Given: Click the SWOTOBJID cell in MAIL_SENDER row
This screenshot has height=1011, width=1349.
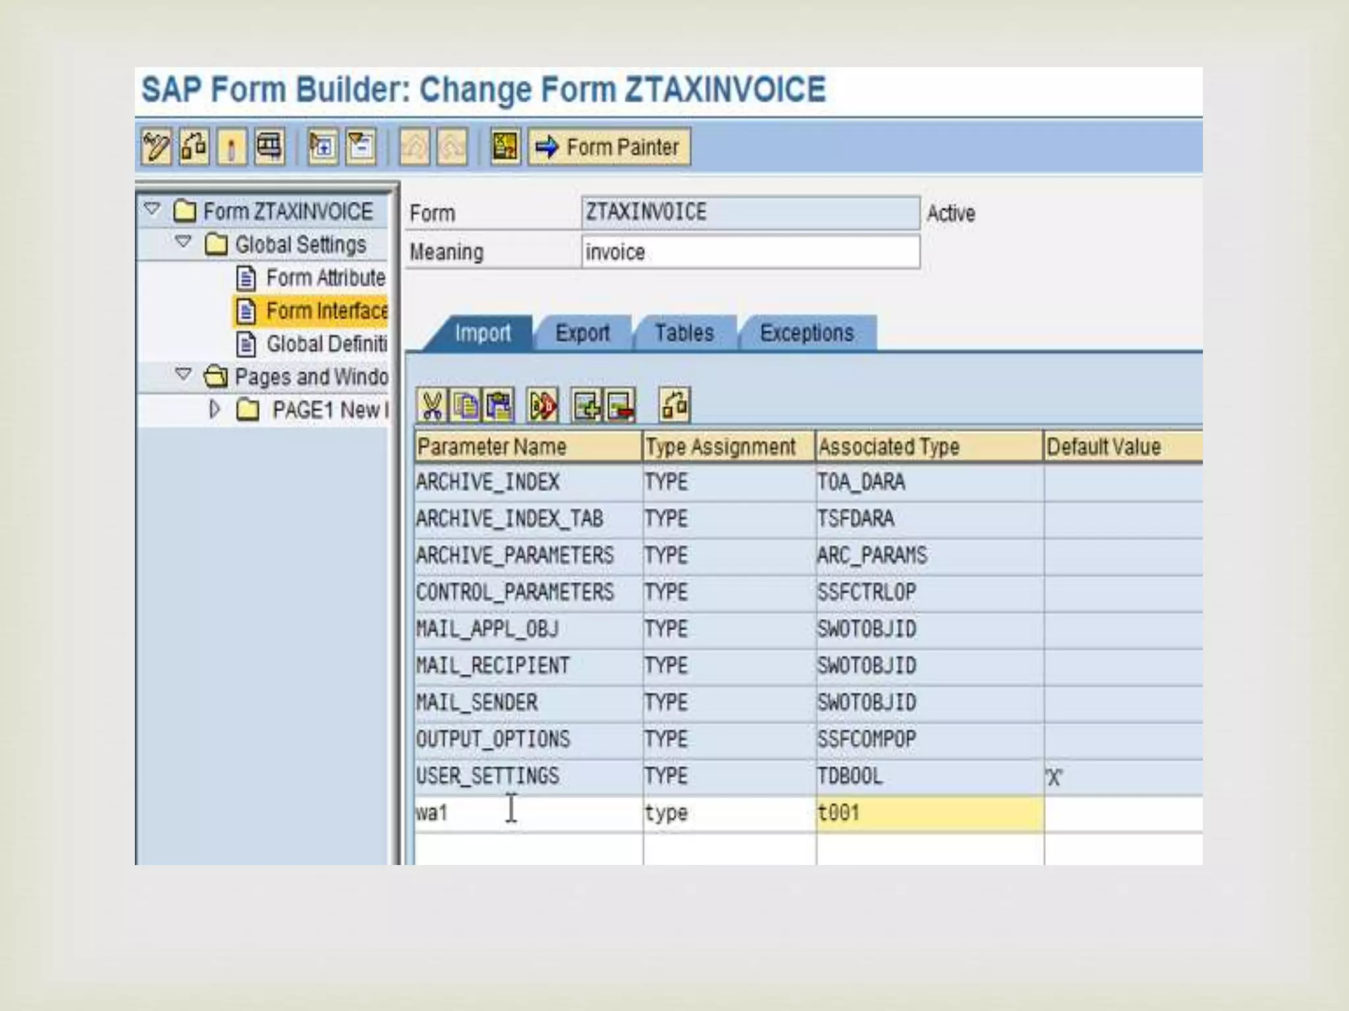Looking at the screenshot, I should [x=929, y=702].
